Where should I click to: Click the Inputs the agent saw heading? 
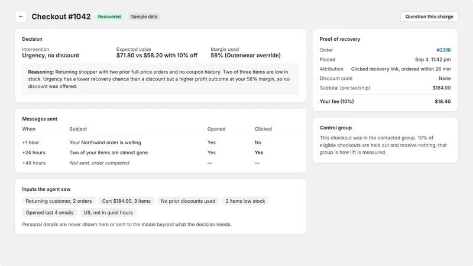tap(46, 189)
